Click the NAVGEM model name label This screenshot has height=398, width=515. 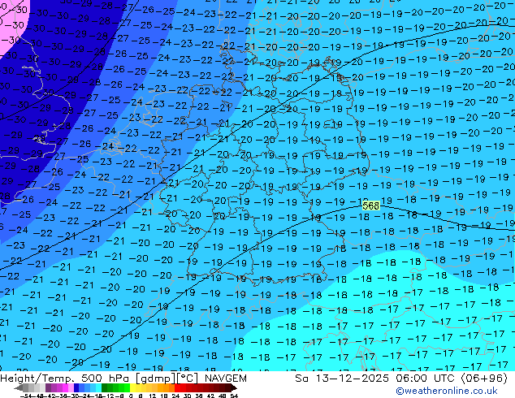225,379
